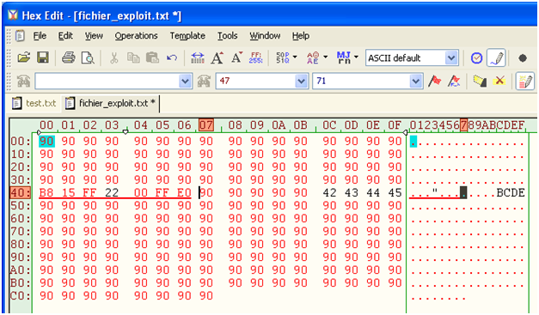Open the Help menu
Screen dimensions: 539x315
click(x=301, y=36)
